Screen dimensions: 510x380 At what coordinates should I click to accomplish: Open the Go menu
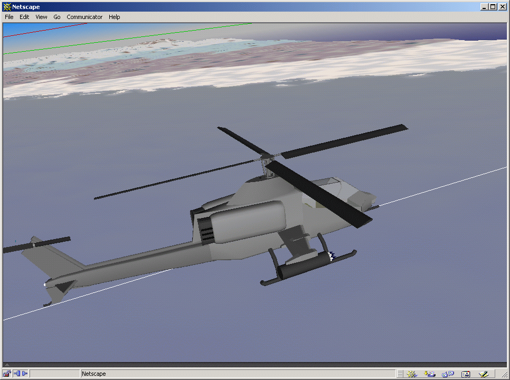57,17
